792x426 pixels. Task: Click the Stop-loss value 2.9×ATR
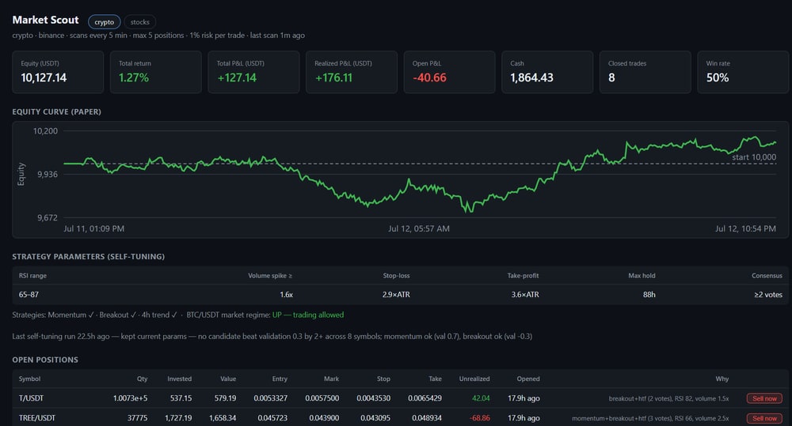pyautogui.click(x=396, y=295)
